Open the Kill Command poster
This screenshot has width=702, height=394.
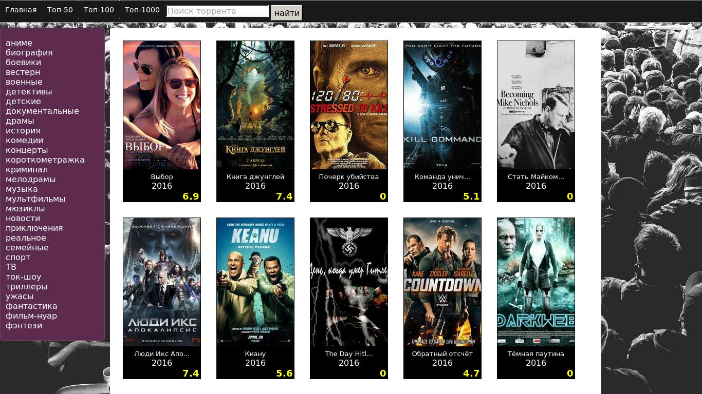point(442,105)
